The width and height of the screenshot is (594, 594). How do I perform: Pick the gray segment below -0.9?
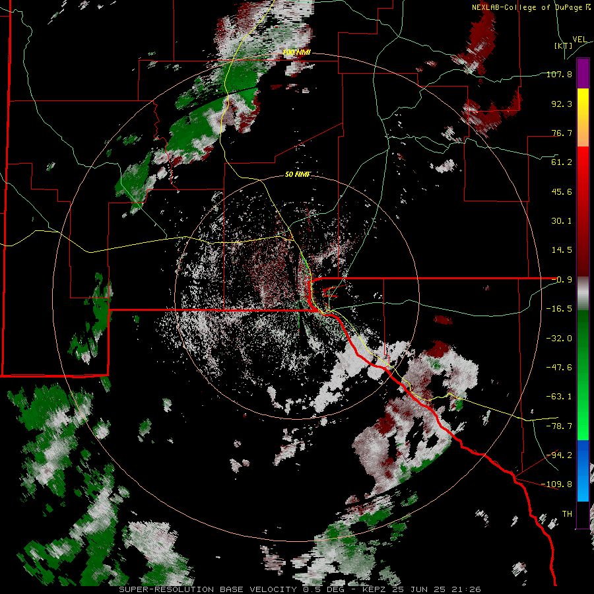(583, 293)
